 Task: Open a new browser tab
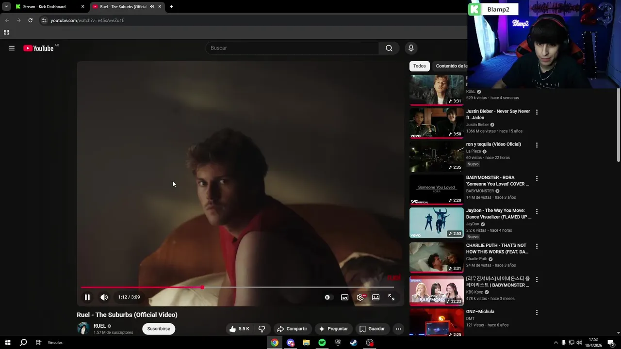pyautogui.click(x=171, y=7)
